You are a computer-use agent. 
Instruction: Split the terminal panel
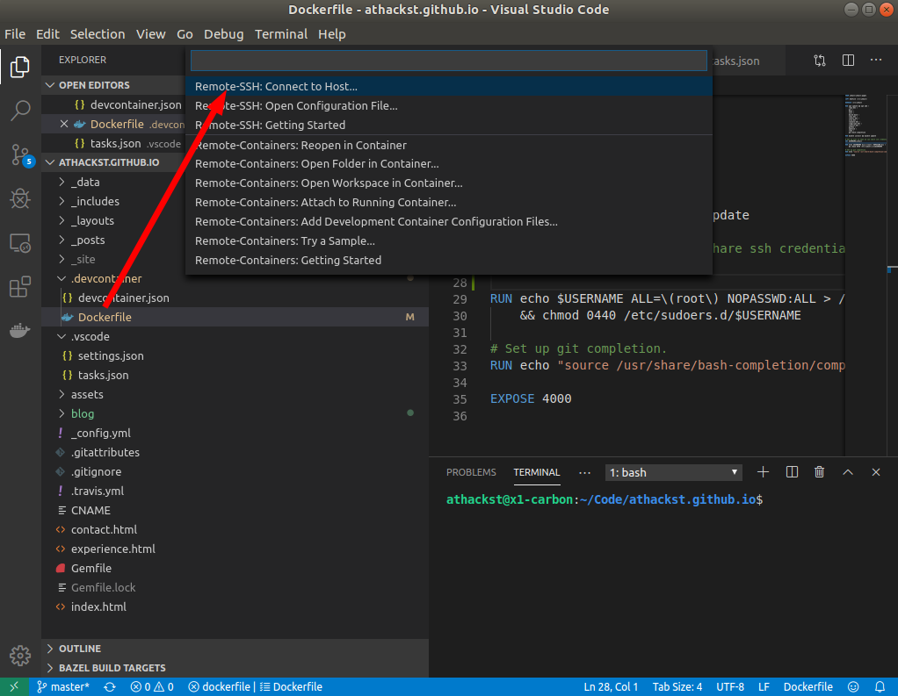point(792,472)
